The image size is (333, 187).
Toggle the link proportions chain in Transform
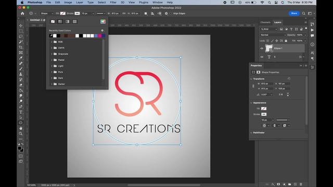pyautogui.click(x=253, y=86)
